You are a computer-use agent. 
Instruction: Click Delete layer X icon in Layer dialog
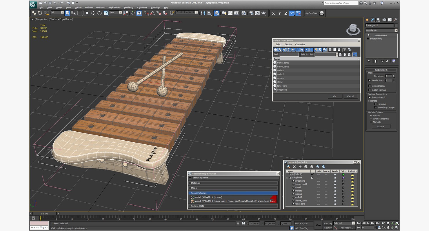(x=294, y=167)
